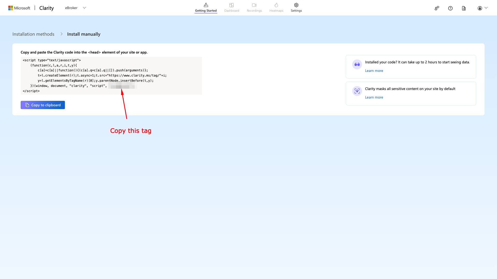497x279 pixels.
Task: Open the Settings tab
Action: point(296,8)
